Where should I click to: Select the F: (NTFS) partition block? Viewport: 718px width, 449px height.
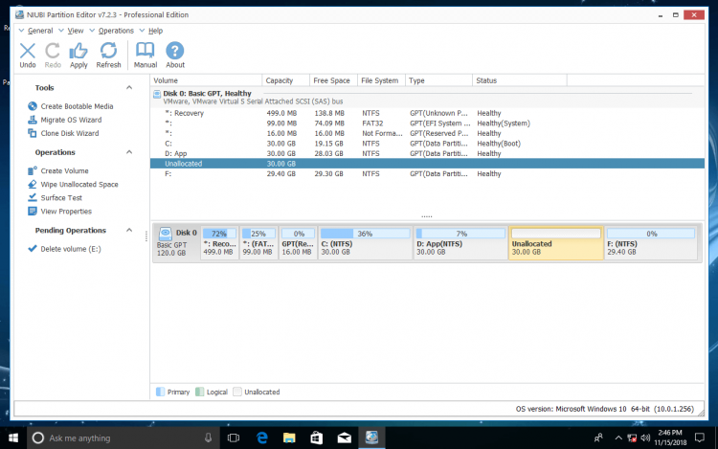(x=651, y=243)
